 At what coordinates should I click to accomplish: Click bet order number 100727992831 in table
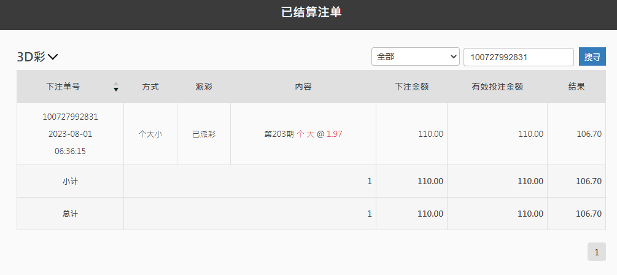click(x=70, y=117)
